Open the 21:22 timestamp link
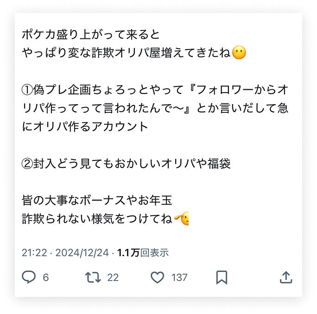 point(34,252)
